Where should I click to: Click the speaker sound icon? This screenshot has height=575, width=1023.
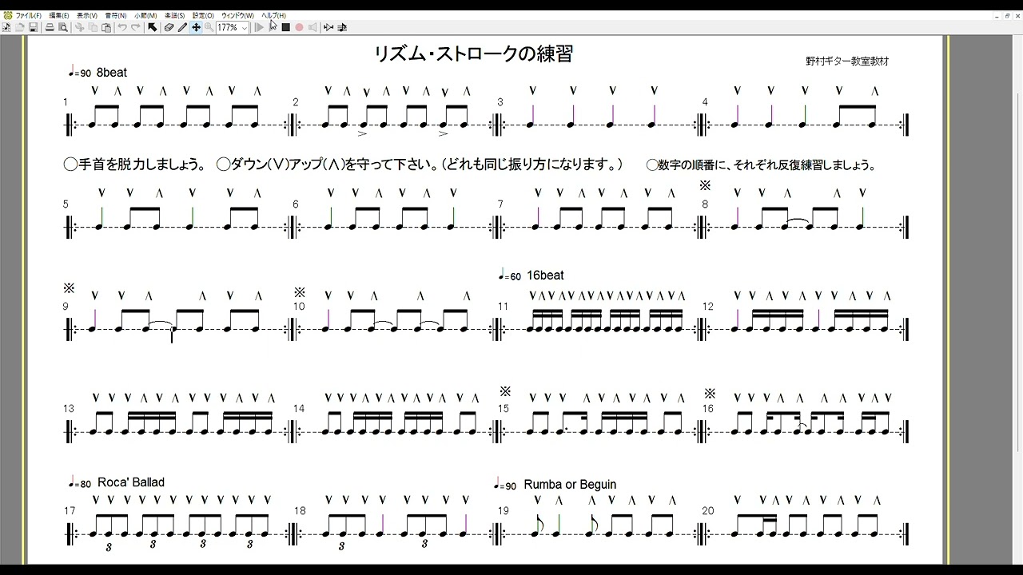coord(312,27)
